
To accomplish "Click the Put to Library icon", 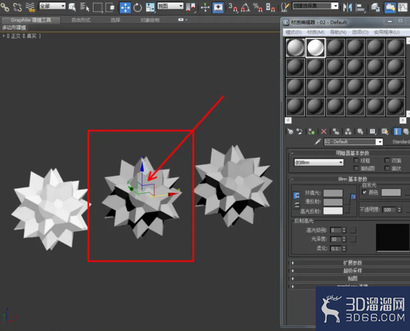I will [360, 132].
